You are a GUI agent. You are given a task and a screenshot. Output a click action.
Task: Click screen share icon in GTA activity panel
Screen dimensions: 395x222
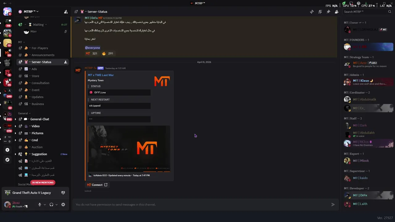[x=63, y=193]
